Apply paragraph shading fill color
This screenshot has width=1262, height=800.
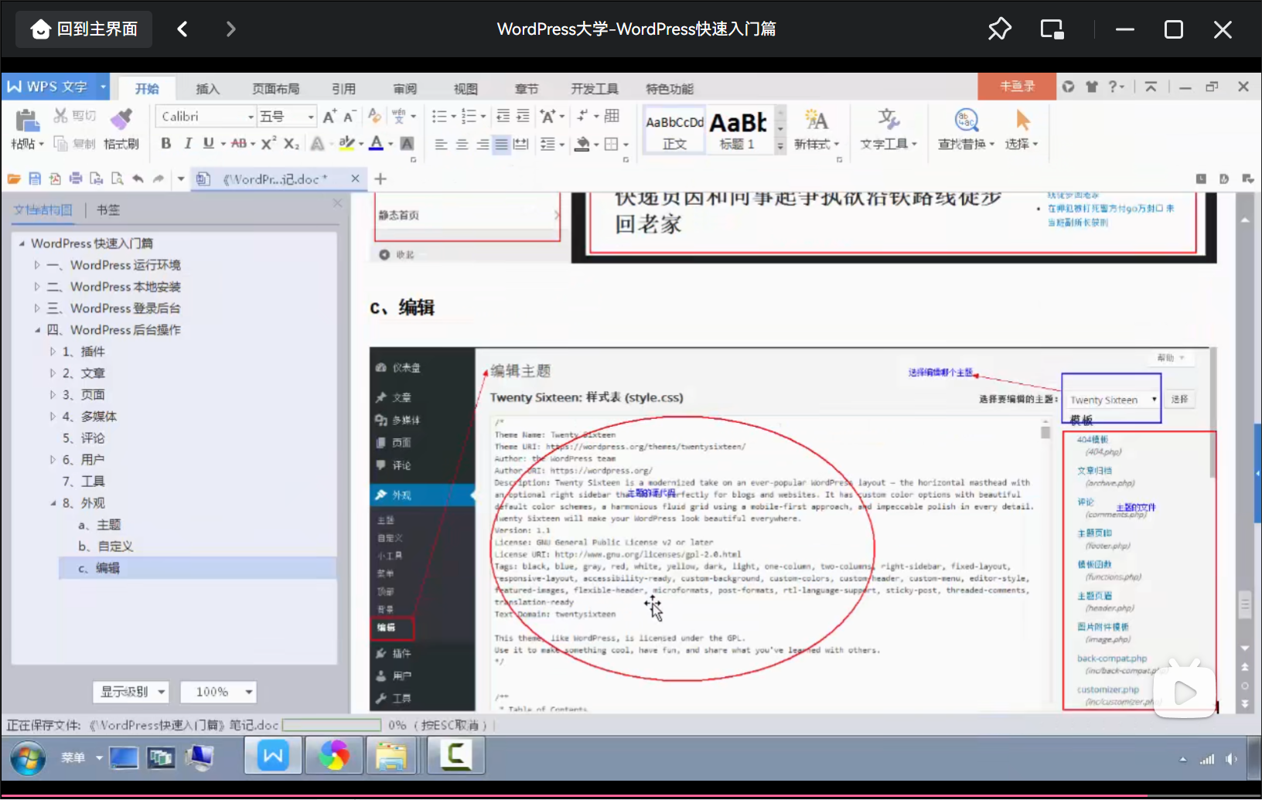click(x=582, y=145)
